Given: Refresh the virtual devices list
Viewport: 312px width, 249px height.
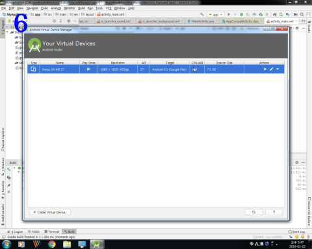Looking at the screenshot, I should [x=253, y=212].
